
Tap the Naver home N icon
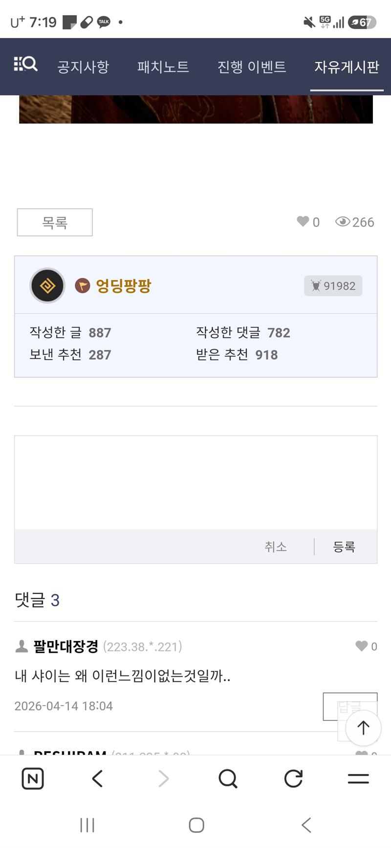pos(33,778)
